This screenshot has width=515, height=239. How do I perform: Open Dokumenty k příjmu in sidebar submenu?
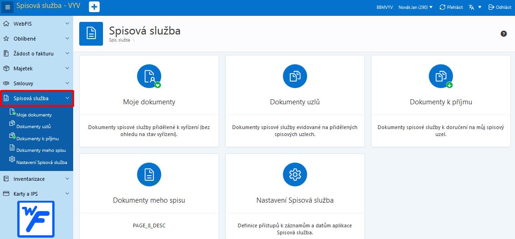point(37,138)
